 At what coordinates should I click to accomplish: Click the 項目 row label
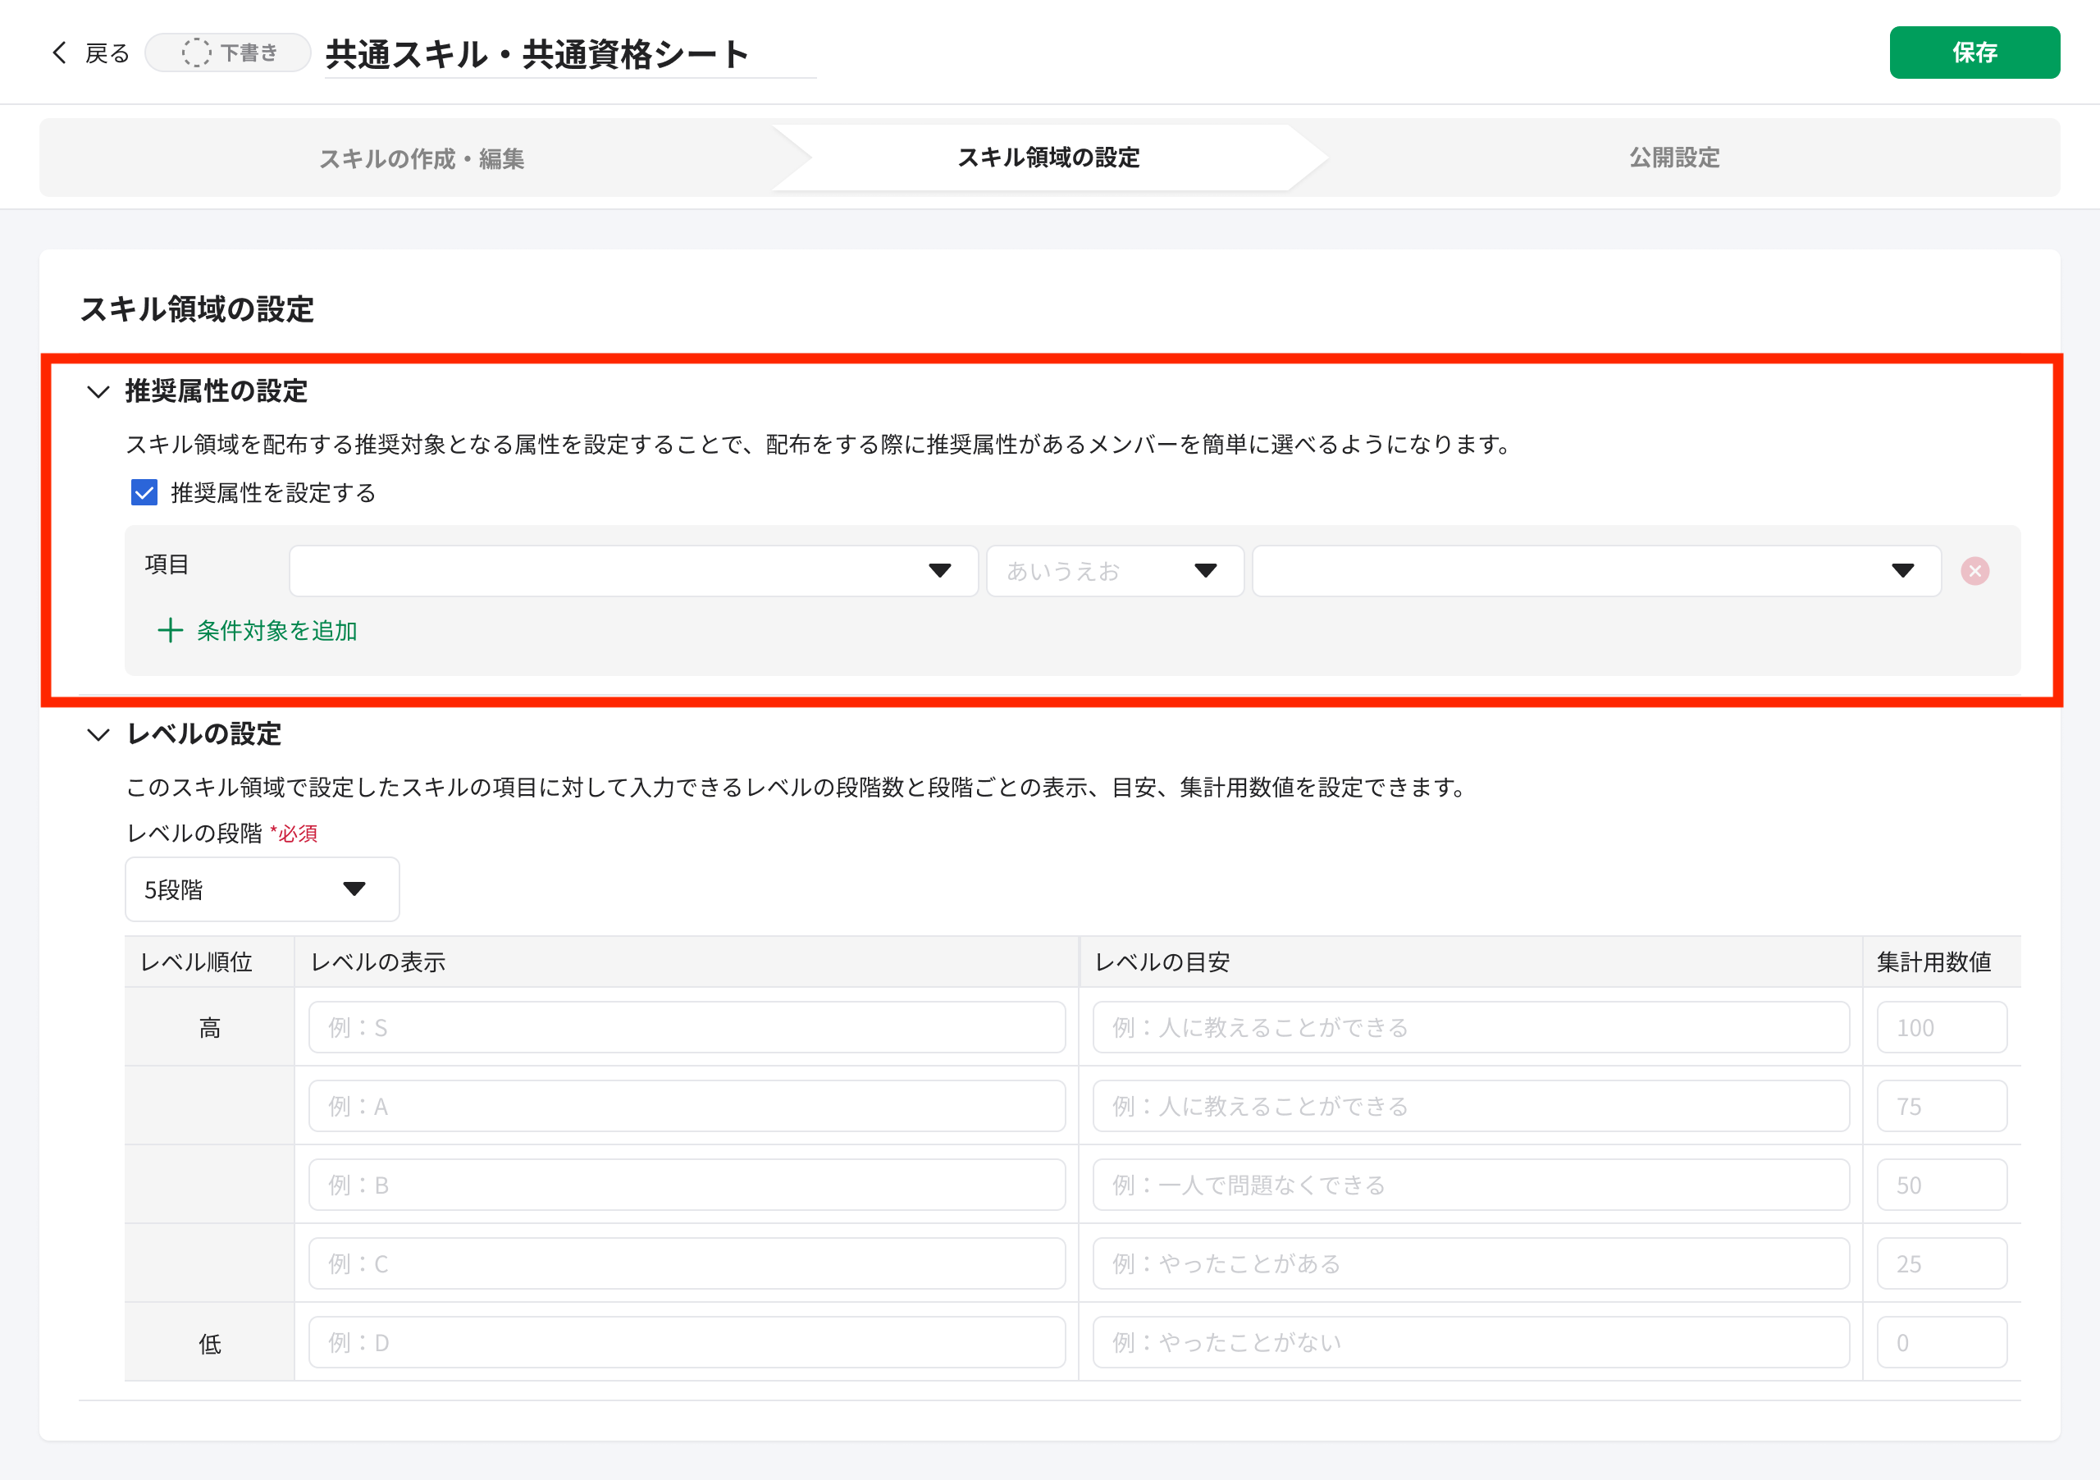167,564
